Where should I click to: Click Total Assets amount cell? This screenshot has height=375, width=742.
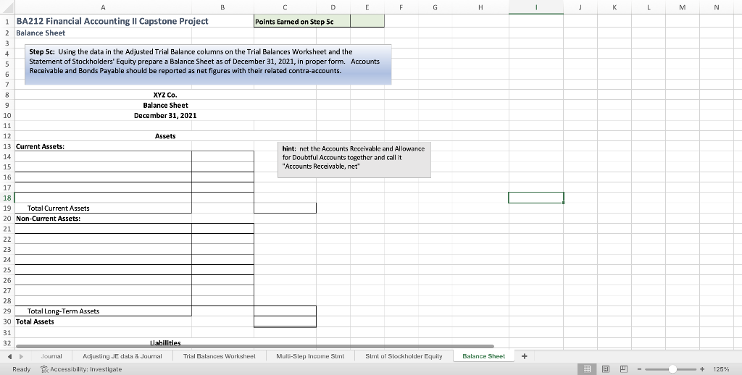point(285,321)
